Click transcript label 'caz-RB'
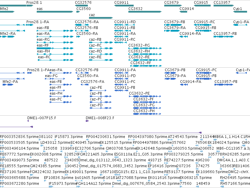This screenshot has height=188, width=250. click(95, 40)
